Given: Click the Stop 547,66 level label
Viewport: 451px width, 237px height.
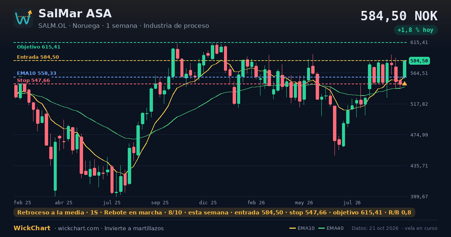Looking at the screenshot, I should coord(33,81).
